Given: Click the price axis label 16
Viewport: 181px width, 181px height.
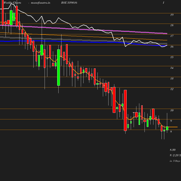Looking at the screenshot, I should click(172, 47).
